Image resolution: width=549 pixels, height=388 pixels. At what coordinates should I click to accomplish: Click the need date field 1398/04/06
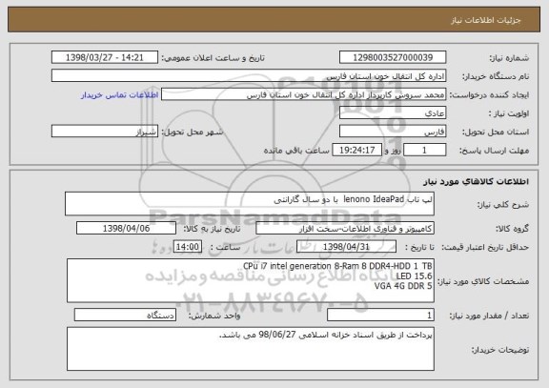126,228
